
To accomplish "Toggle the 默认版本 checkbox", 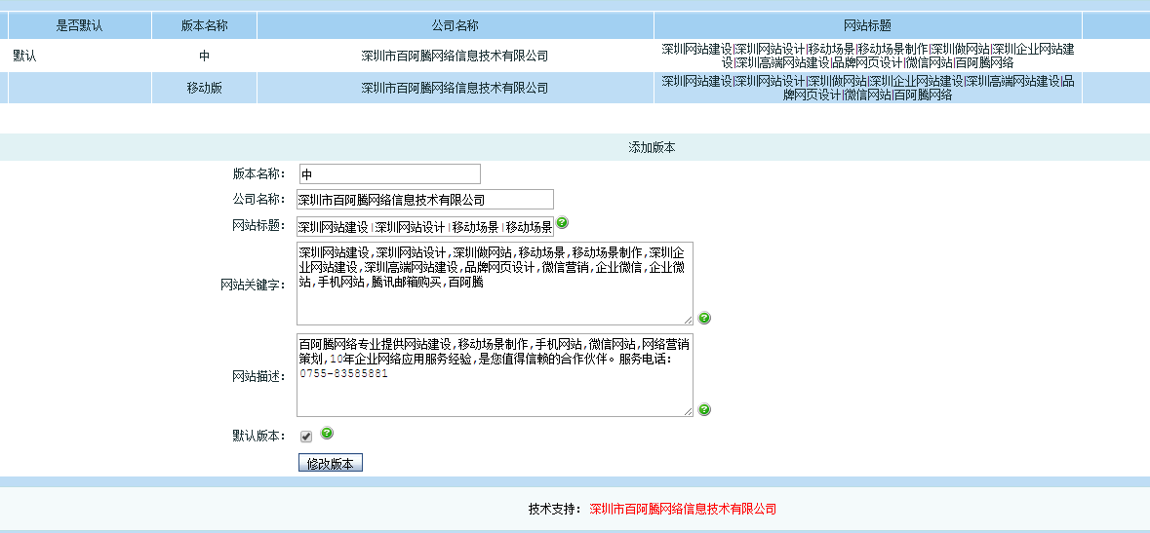I will 306,437.
